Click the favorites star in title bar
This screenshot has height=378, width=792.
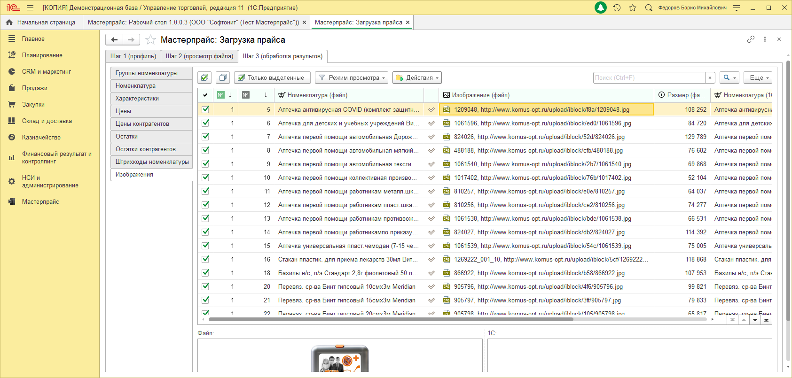click(633, 8)
